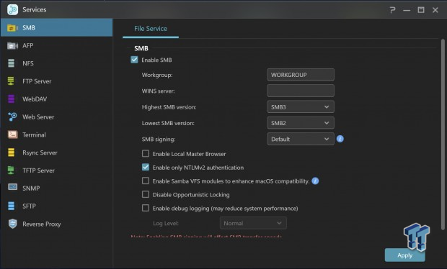Image resolution: width=447 pixels, height=269 pixels.
Task: Switch to the File Service tab
Action: tap(151, 29)
